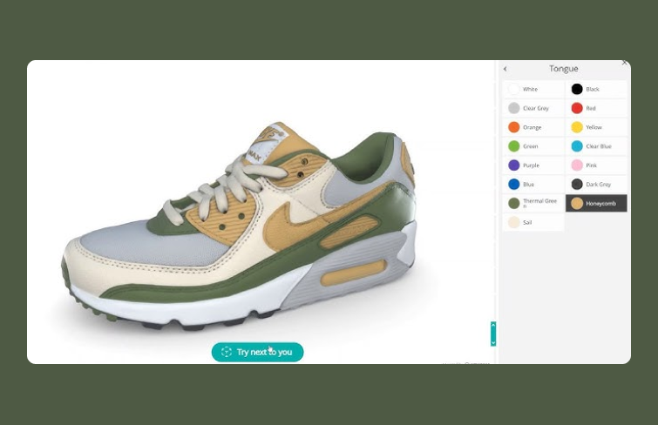Screen dimensions: 658x425
Task: Apply the Green color to tongue
Action: tap(533, 146)
